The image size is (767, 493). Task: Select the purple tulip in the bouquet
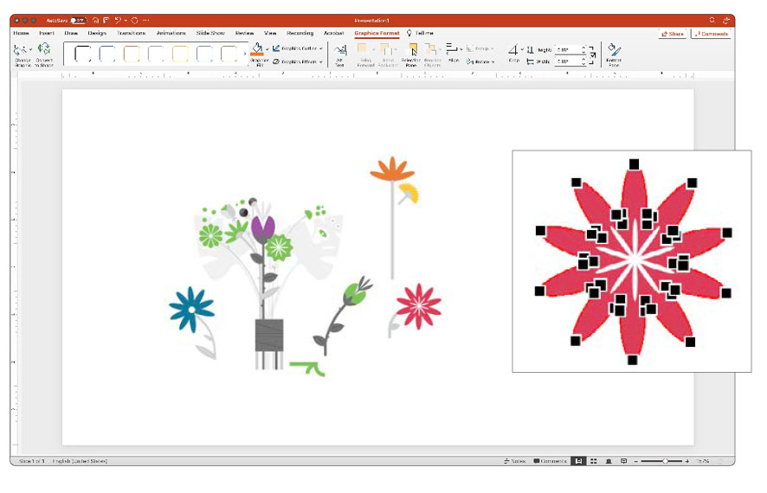click(x=263, y=228)
